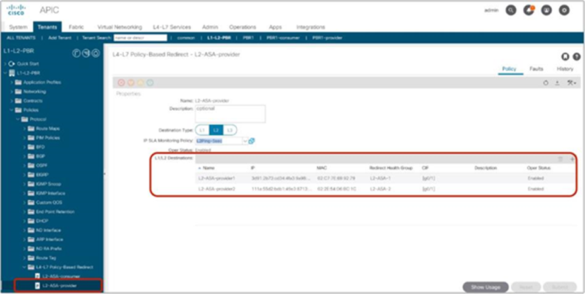Click the Cisco logo
This screenshot has height=294, width=585.
(x=16, y=10)
